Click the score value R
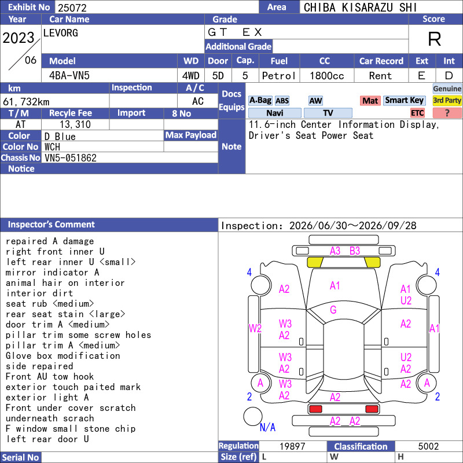The width and height of the screenshot is (463, 463). tap(435, 39)
